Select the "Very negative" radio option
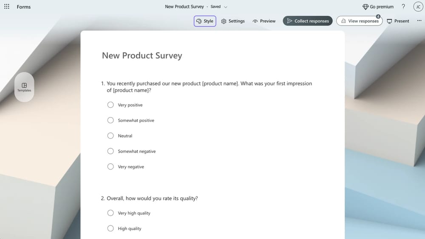Viewport: 425px width, 239px height. click(110, 167)
